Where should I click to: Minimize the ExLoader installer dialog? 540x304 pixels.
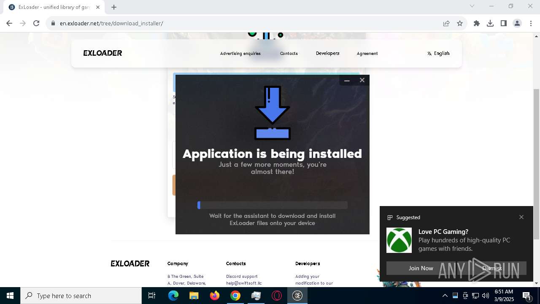(347, 80)
